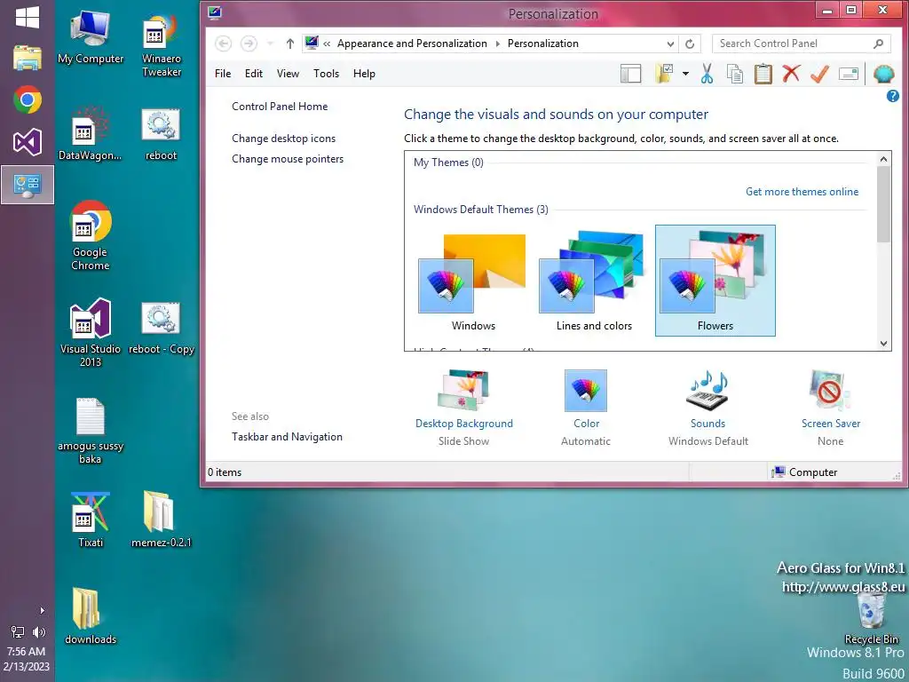Click the red X Delete icon
909x682 pixels.
[x=791, y=74]
